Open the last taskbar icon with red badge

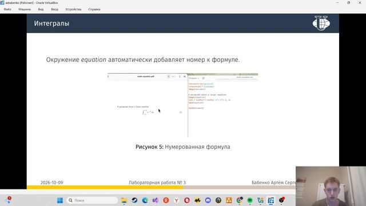tap(281, 200)
